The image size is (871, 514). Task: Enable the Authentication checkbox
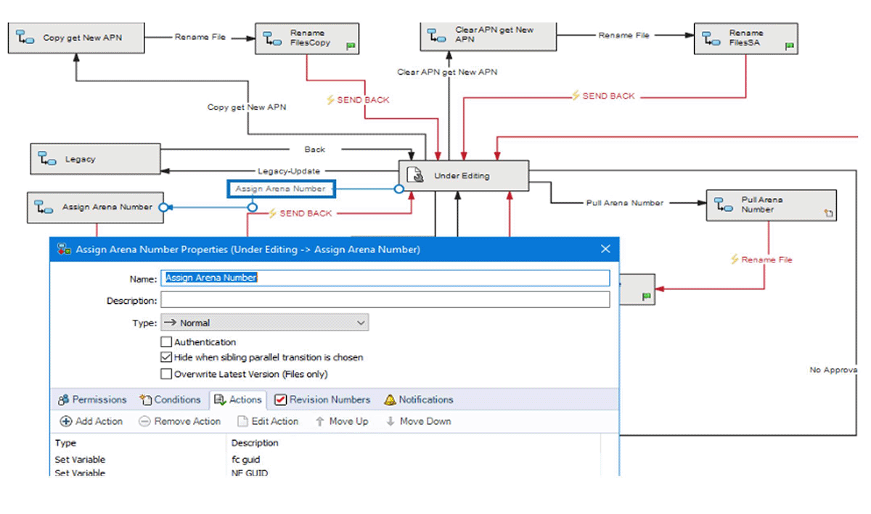point(165,341)
